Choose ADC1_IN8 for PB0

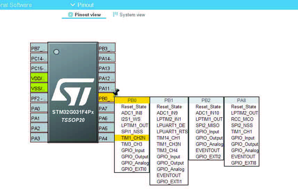coord(132,113)
